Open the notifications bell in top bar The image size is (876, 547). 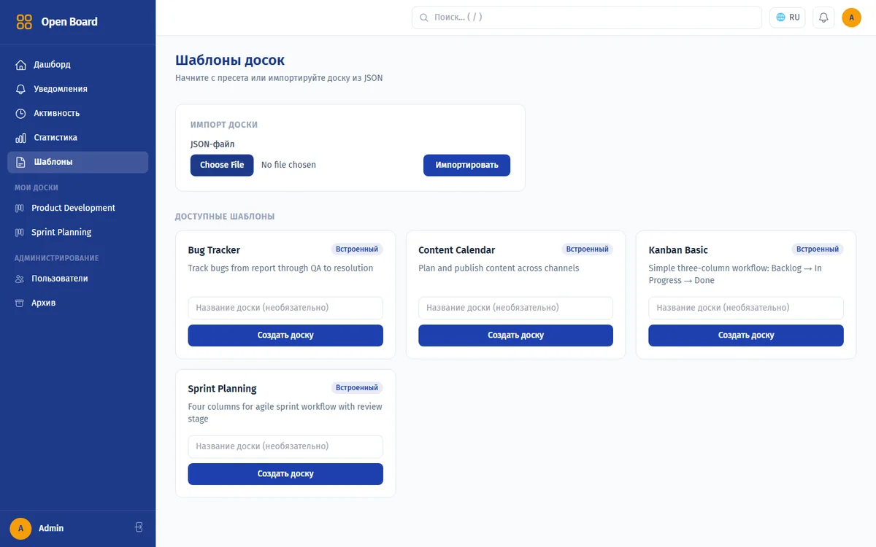click(823, 18)
